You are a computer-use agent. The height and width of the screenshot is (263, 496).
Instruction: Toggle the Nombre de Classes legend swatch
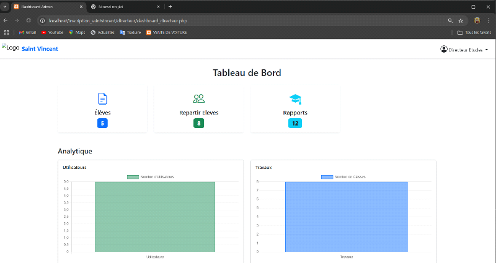tap(327, 177)
